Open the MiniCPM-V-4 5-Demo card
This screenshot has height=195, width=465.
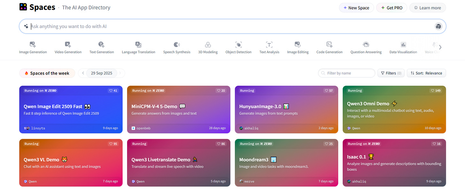(179, 109)
